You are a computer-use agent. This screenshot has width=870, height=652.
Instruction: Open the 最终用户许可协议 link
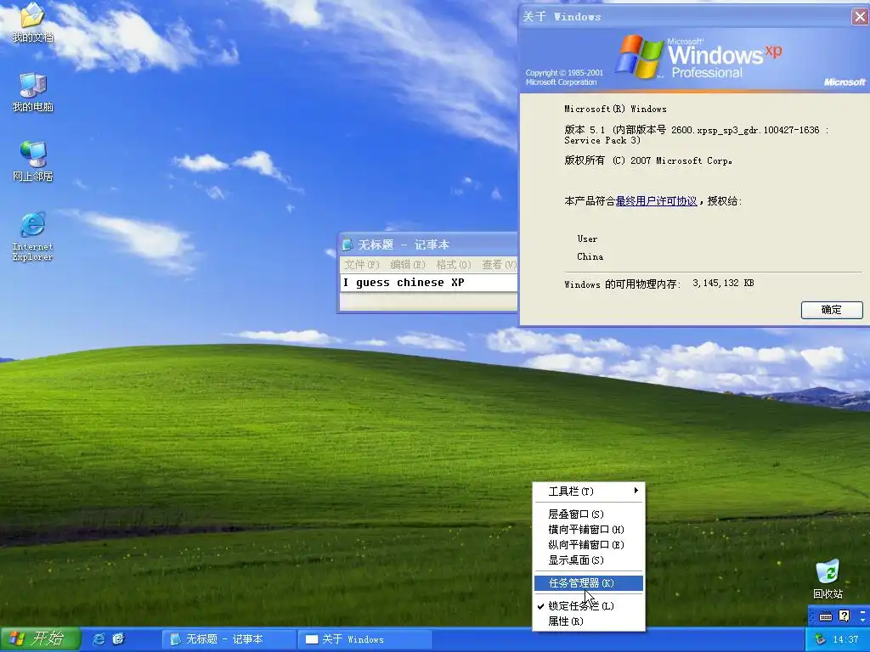click(656, 200)
